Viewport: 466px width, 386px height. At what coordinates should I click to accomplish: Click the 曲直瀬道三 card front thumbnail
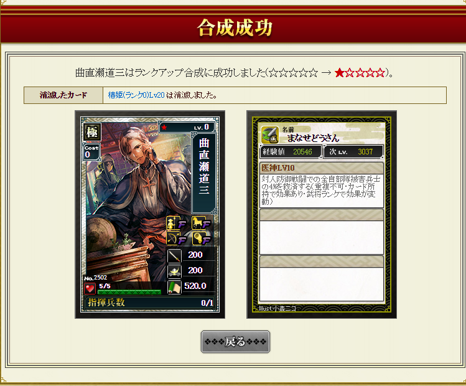point(150,214)
